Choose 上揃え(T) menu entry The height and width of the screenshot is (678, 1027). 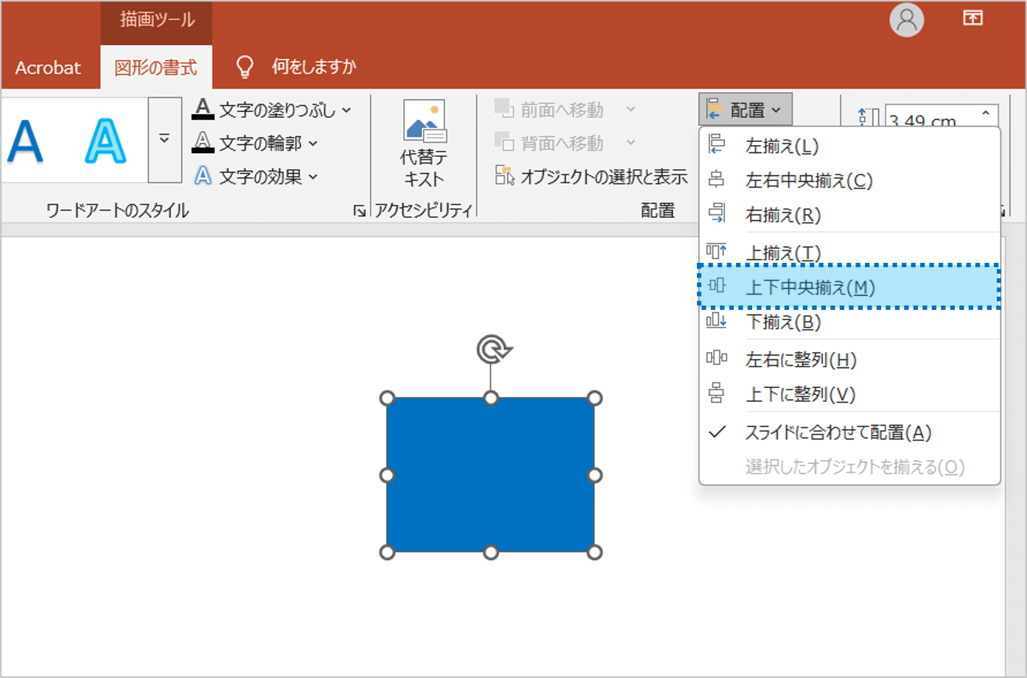pyautogui.click(x=849, y=252)
